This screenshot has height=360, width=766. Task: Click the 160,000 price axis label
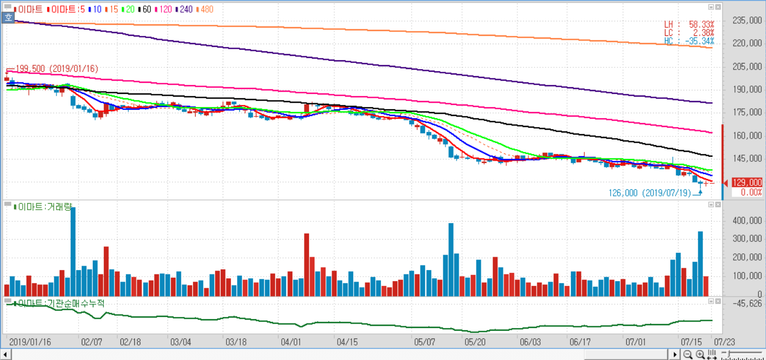(x=746, y=135)
